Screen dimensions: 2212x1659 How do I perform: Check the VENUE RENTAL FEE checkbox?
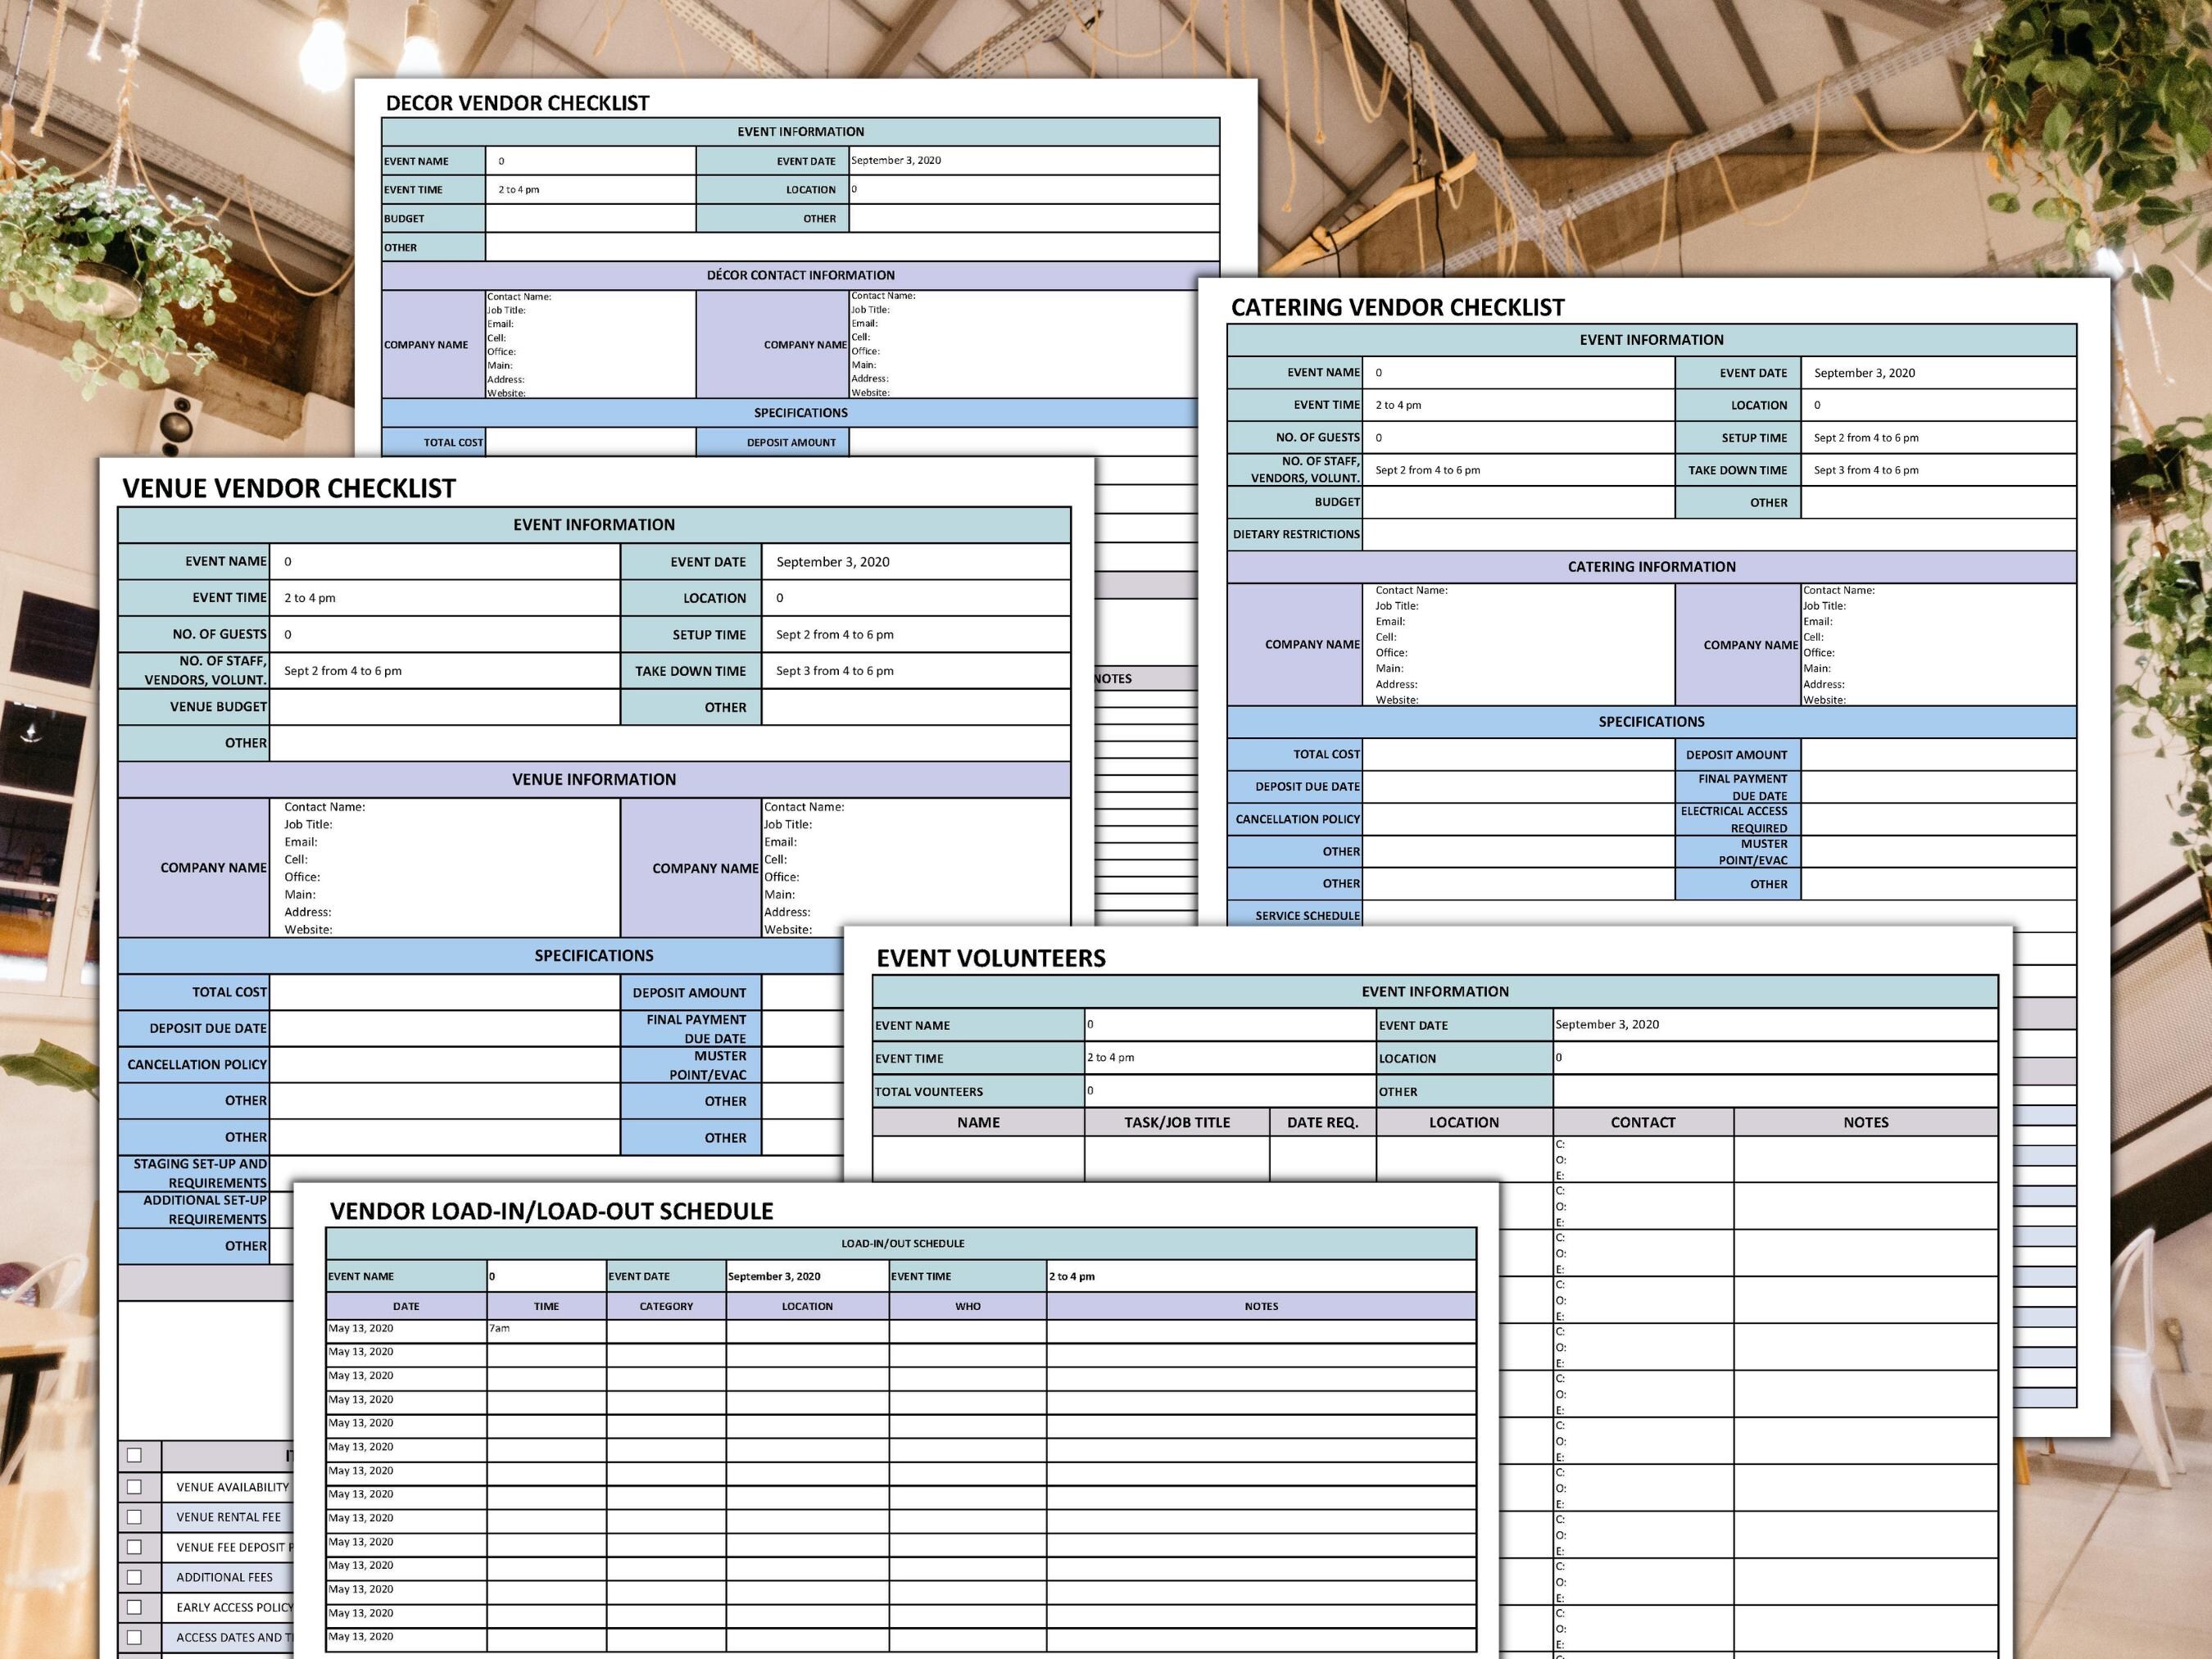coord(136,1516)
